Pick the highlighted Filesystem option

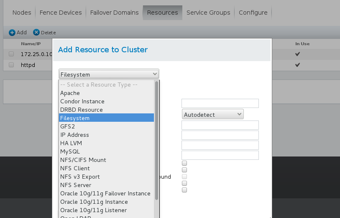click(x=106, y=118)
